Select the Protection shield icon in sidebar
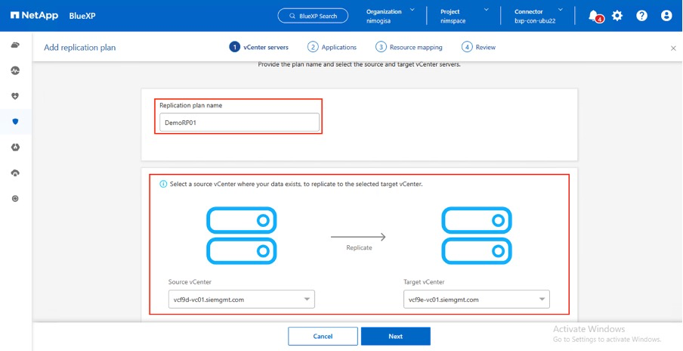Viewport: 683px width, 351px height. click(15, 121)
